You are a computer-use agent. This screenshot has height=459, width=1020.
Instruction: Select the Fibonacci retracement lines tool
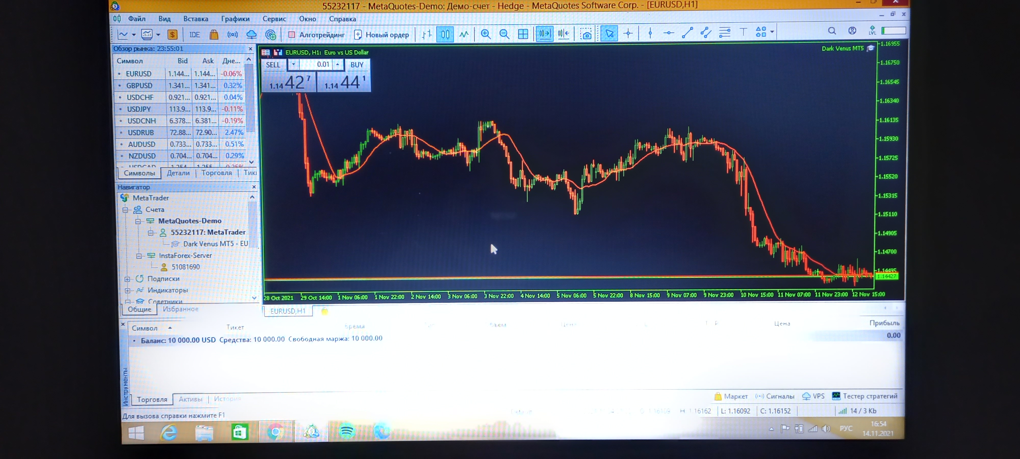pyautogui.click(x=725, y=32)
